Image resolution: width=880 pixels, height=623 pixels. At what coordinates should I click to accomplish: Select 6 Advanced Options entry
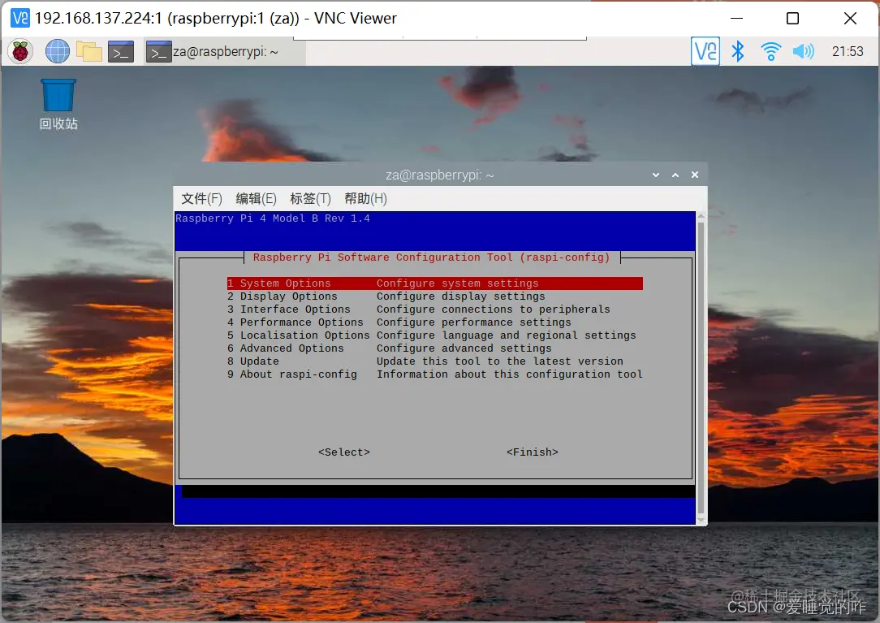434,348
